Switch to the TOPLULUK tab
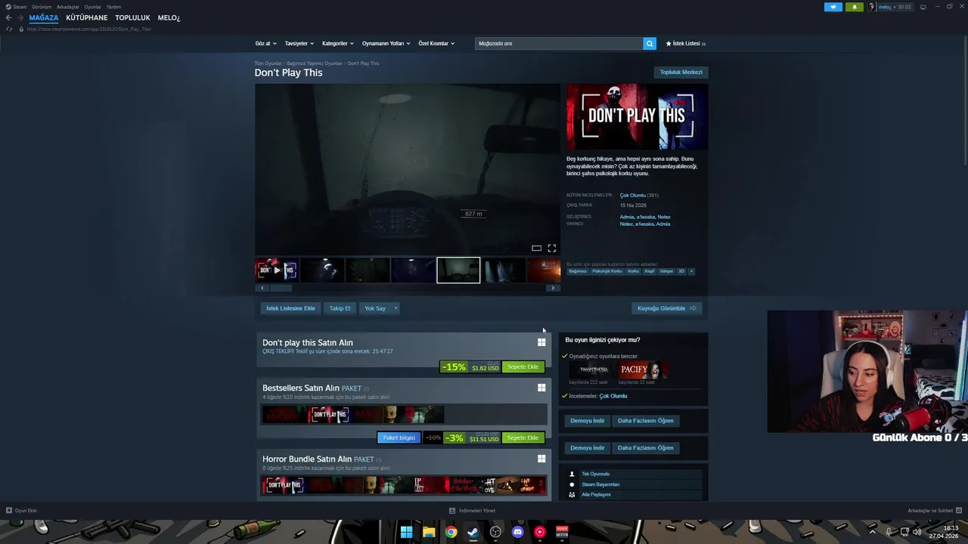 132,17
